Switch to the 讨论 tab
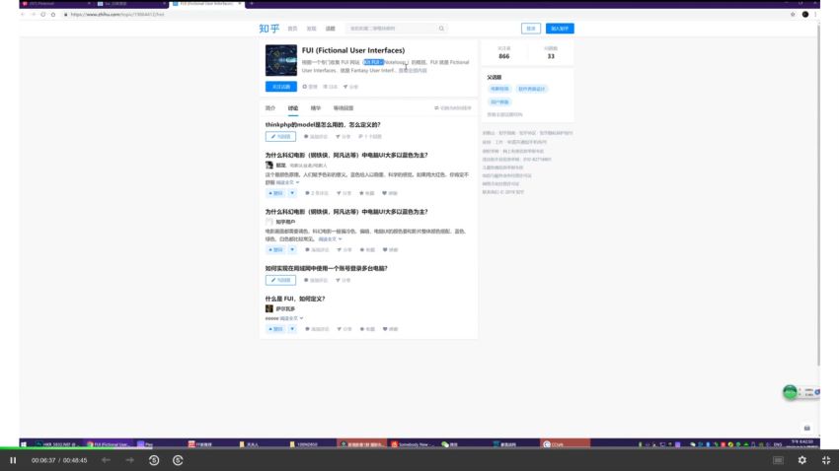Screen dimensions: 839x471 click(x=293, y=107)
